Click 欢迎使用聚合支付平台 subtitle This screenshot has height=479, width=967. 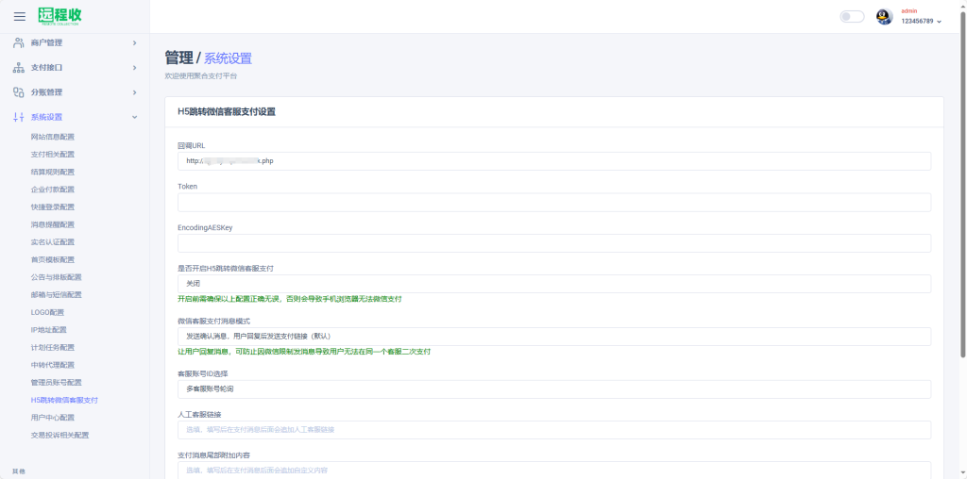pos(201,76)
